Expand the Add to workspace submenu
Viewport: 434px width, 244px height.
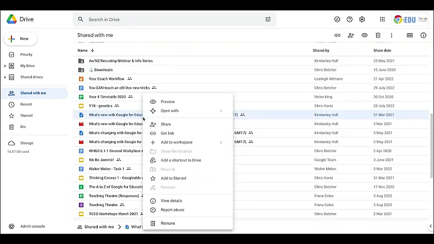187,143
